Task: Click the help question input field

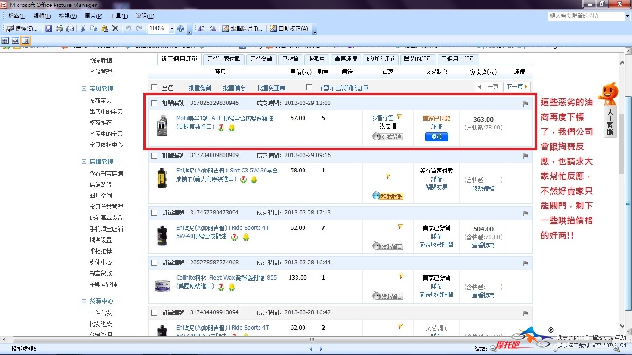Action: tap(586, 16)
